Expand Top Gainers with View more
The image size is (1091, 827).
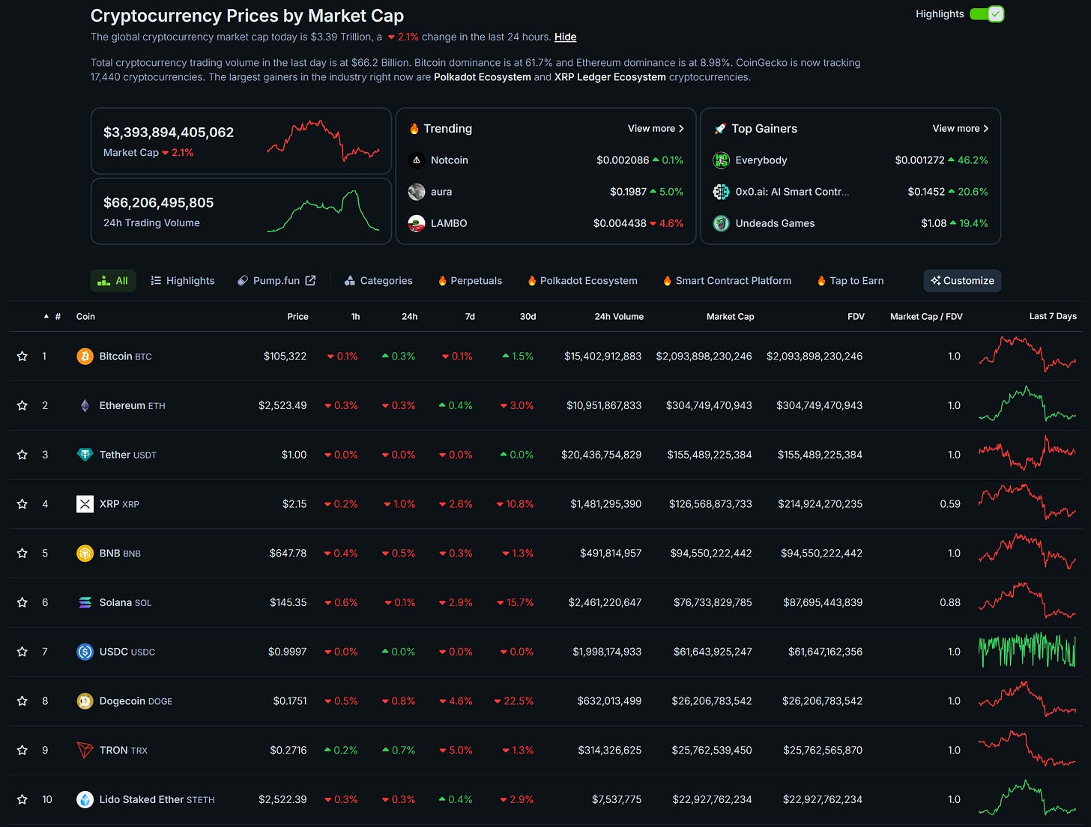pyautogui.click(x=961, y=129)
